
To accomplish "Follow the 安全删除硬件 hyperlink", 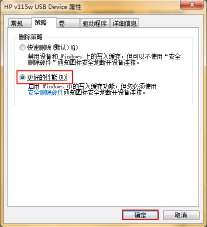I will point(46,92).
